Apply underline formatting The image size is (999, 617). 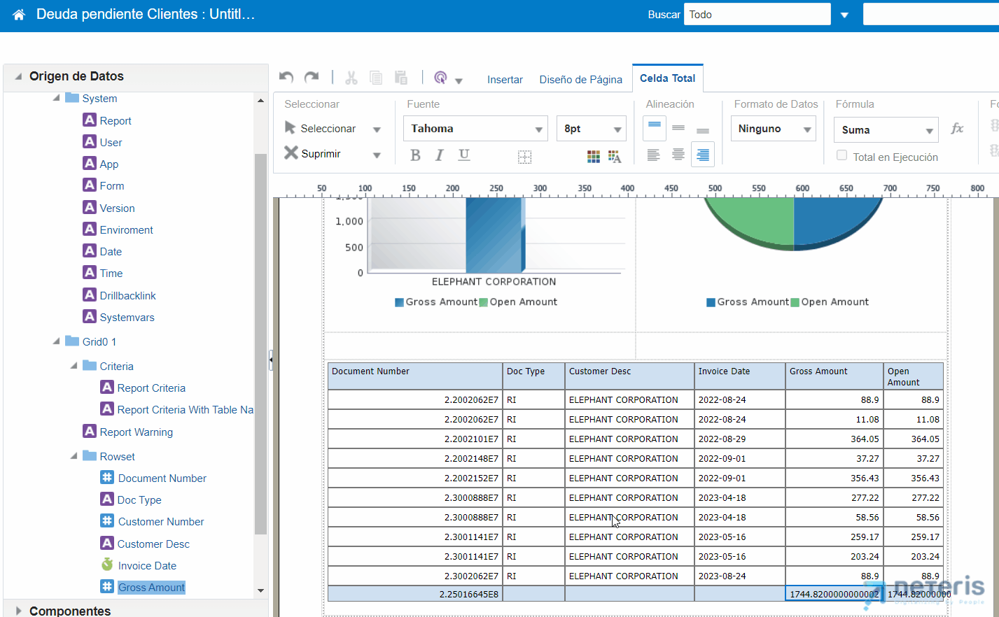(463, 155)
